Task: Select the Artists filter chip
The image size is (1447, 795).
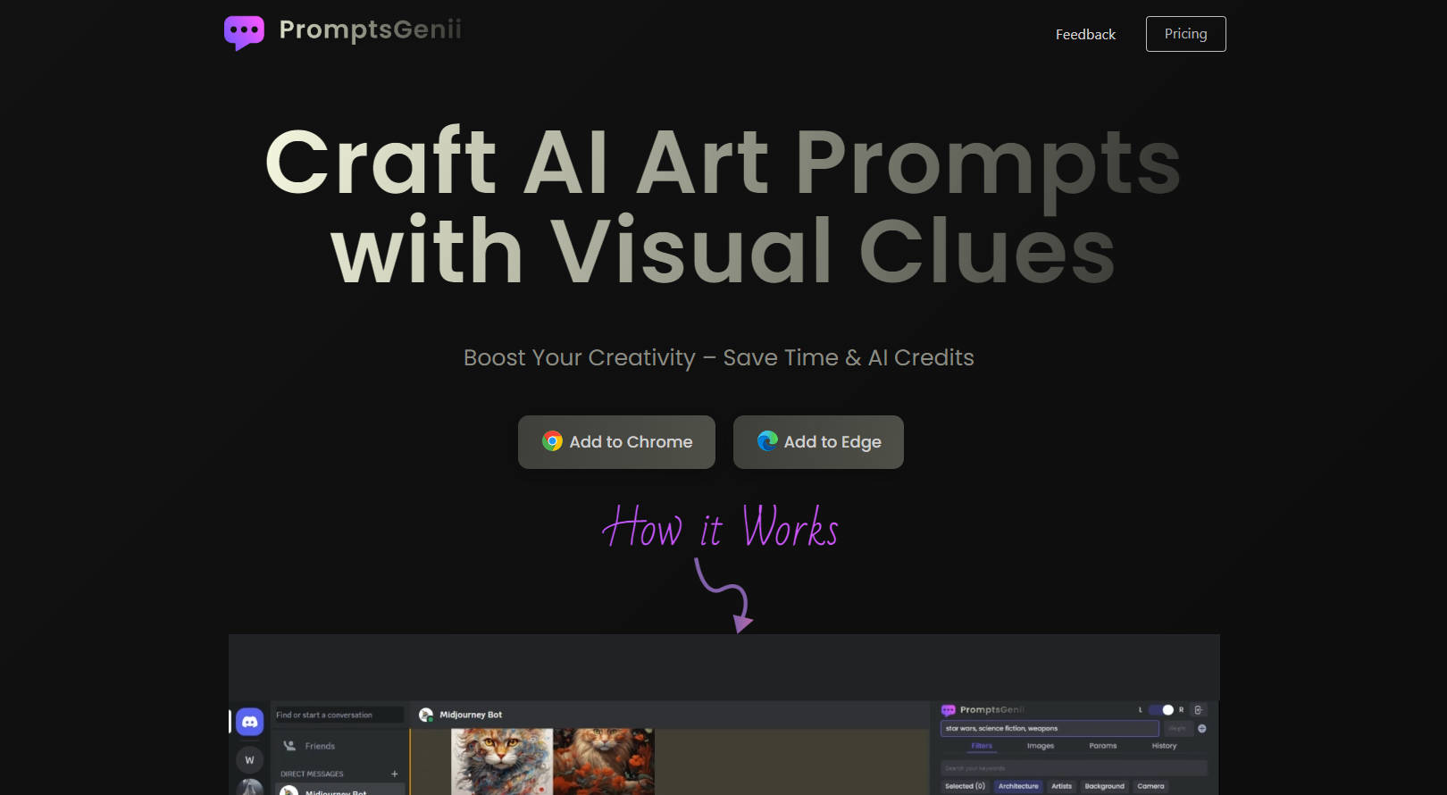Action: tap(1061, 786)
